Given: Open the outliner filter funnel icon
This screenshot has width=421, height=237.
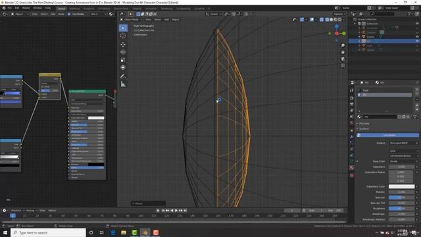Looking at the screenshot, I should pyautogui.click(x=410, y=13).
